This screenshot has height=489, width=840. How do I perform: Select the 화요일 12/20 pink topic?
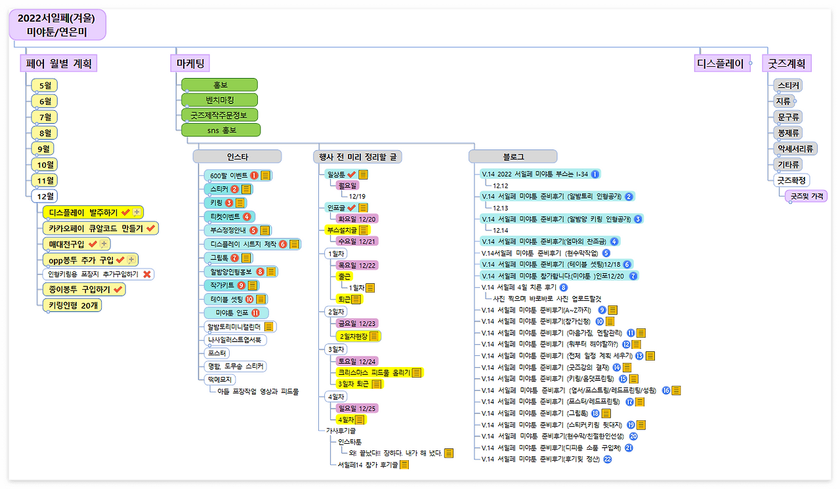pyautogui.click(x=358, y=218)
